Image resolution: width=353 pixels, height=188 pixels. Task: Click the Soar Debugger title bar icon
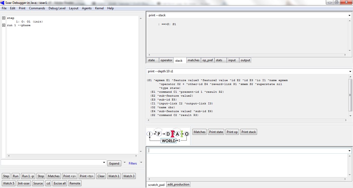click(3, 3)
